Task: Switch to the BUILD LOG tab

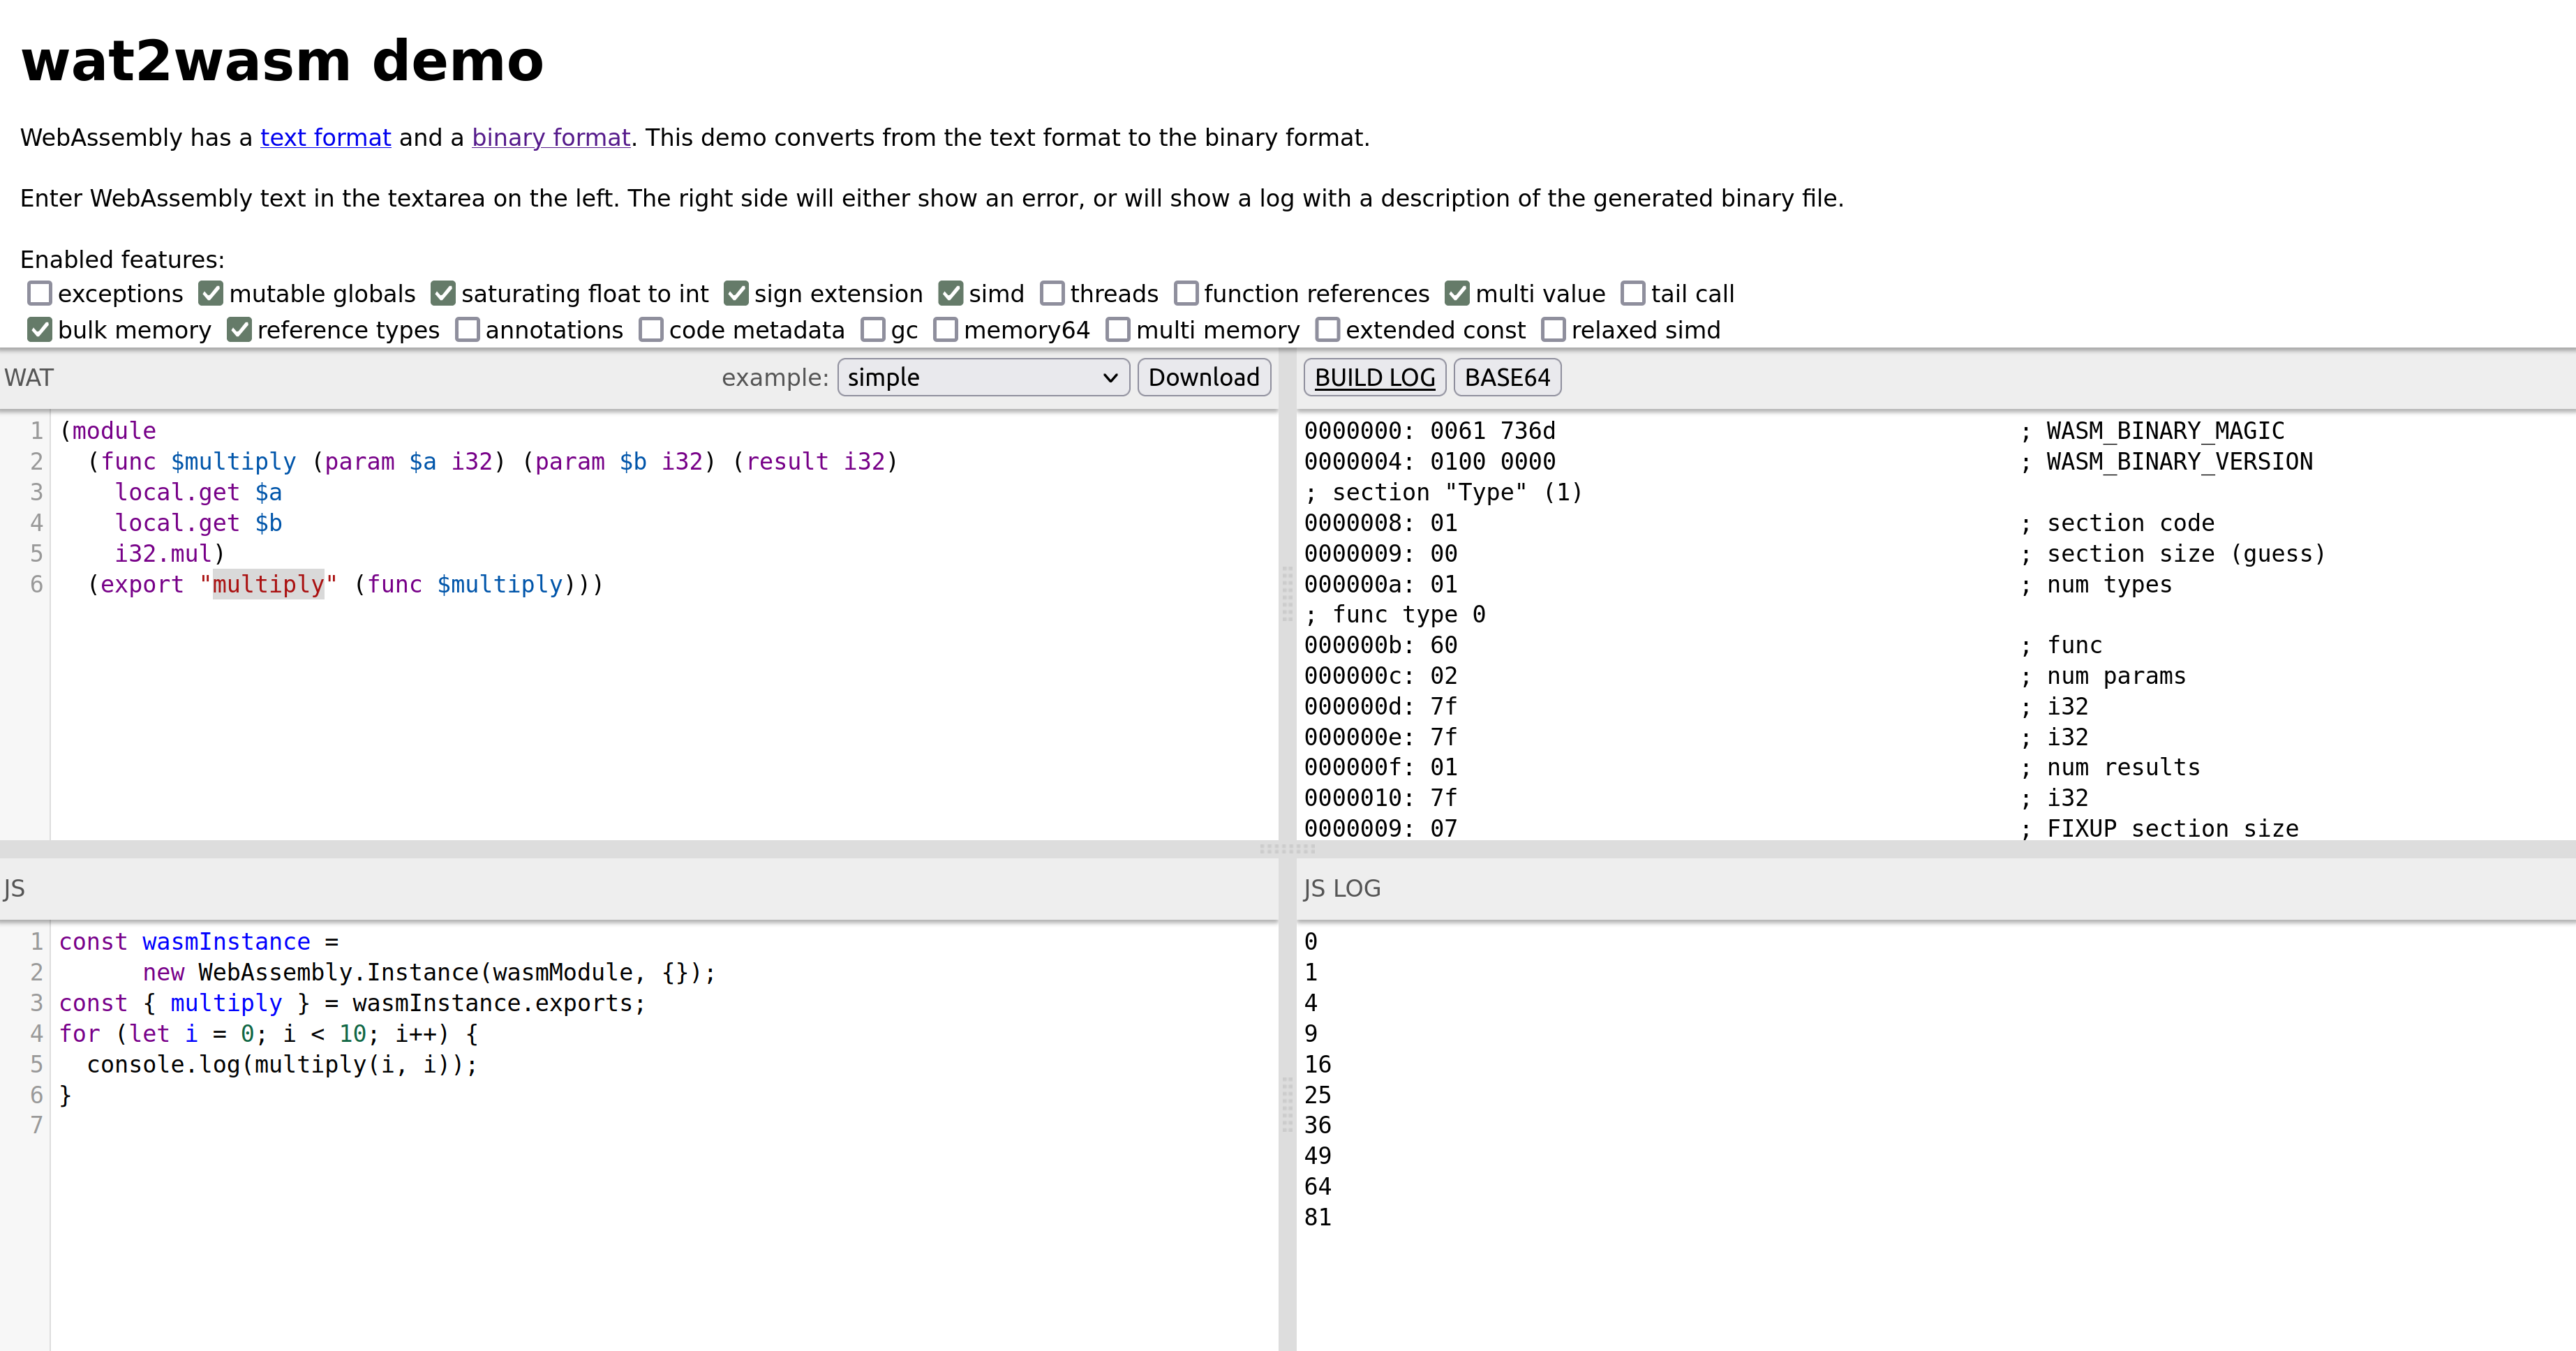Action: [1374, 377]
